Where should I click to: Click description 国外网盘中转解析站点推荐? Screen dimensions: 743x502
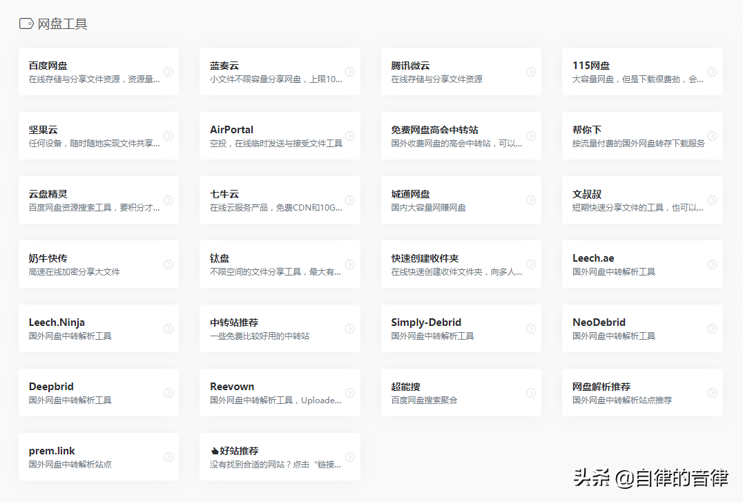point(622,400)
